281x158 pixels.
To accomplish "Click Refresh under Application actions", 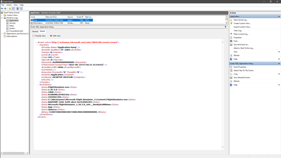I will click(x=236, y=55).
